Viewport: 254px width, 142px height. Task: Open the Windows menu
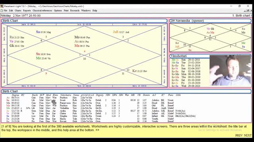click(x=86, y=11)
